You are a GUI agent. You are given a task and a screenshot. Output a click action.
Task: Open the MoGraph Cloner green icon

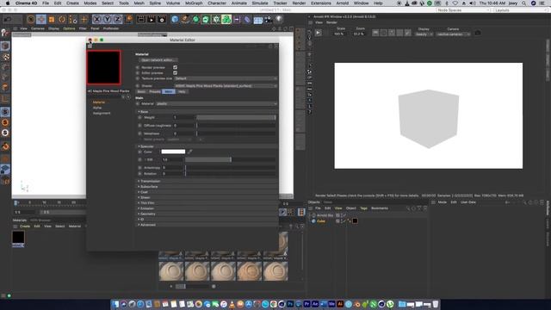click(x=226, y=20)
